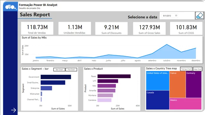The height and width of the screenshot is (115, 205).
Task: Select the Map Chart button
Action: [x=197, y=69]
